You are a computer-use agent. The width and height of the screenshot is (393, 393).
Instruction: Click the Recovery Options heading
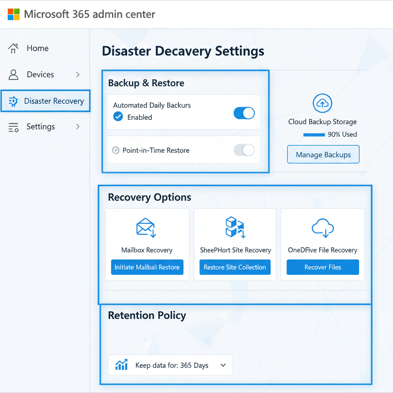tap(149, 197)
